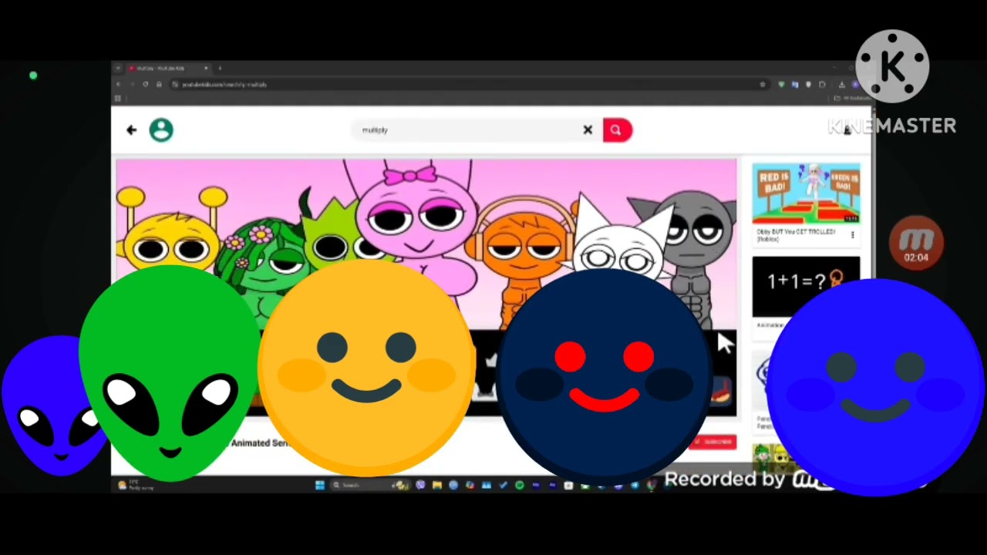Go back using the YouTube Kids back arrow
Image resolution: width=987 pixels, height=555 pixels.
click(x=131, y=130)
